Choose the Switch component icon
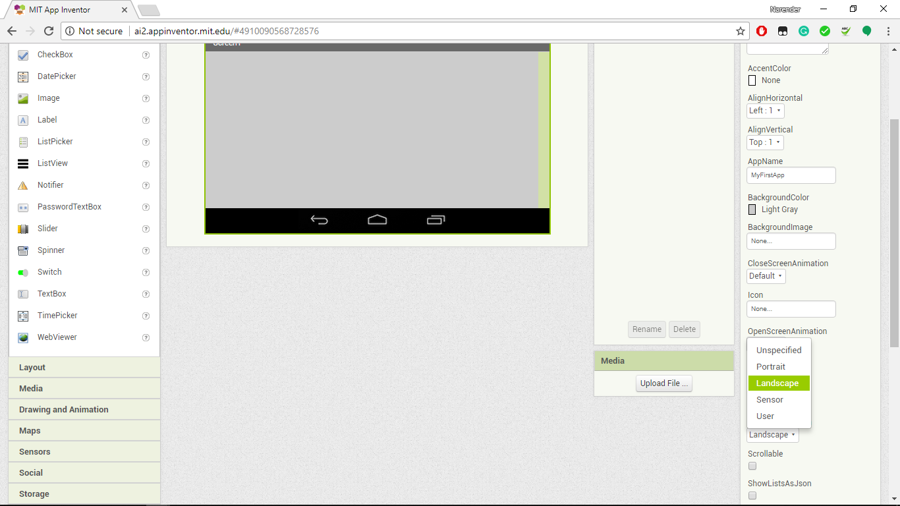900x506 pixels. click(23, 273)
